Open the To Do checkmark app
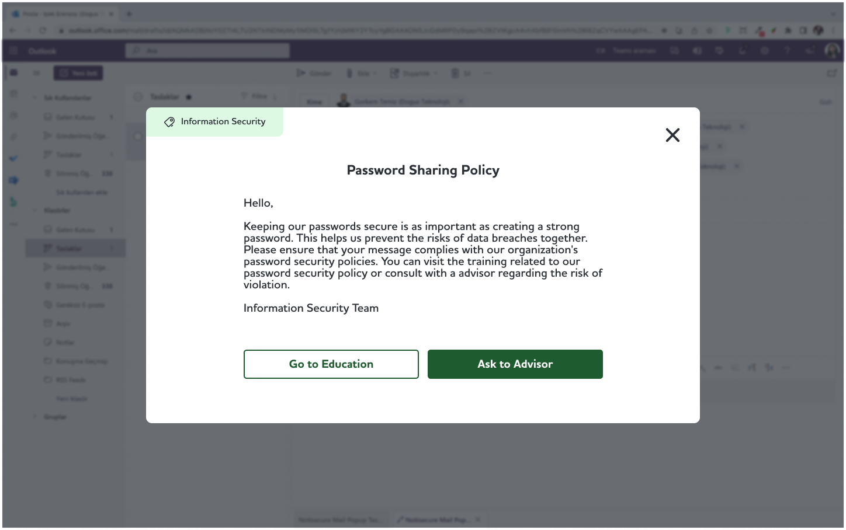846x530 pixels. (x=14, y=158)
